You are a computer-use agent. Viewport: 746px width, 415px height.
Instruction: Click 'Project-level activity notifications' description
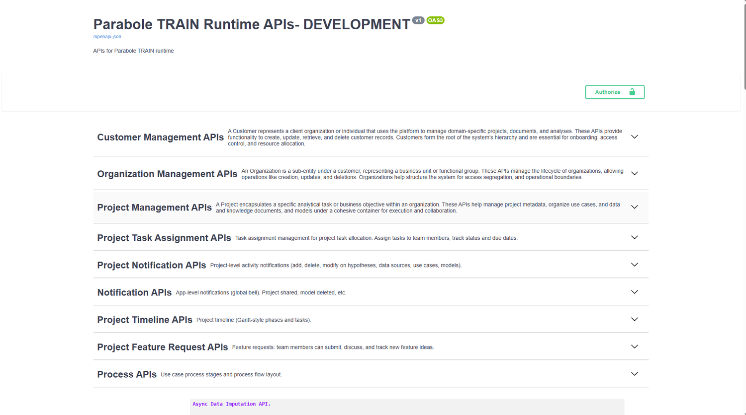[336, 266]
